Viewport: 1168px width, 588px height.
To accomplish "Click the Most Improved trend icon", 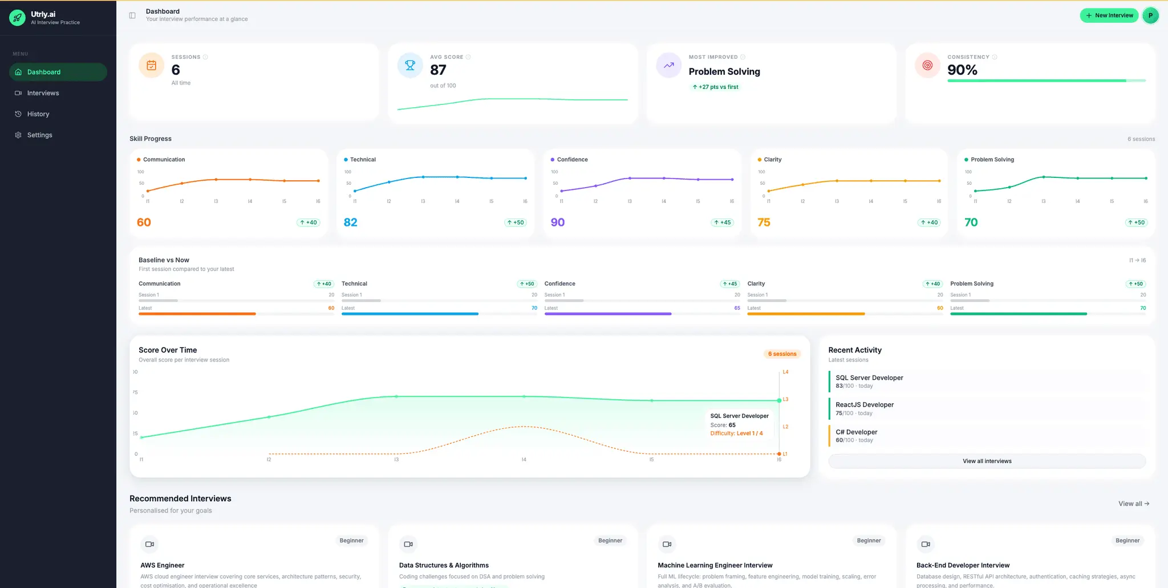I will point(668,66).
